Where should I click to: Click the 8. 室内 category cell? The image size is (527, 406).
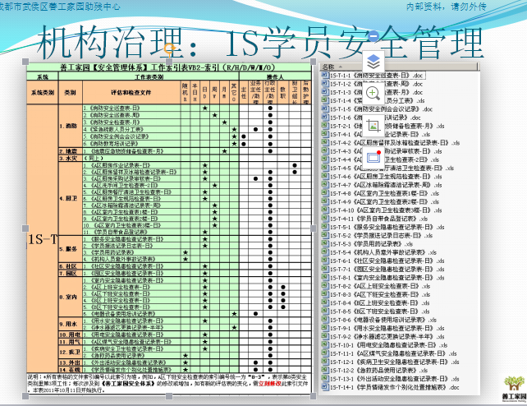[x=71, y=297]
